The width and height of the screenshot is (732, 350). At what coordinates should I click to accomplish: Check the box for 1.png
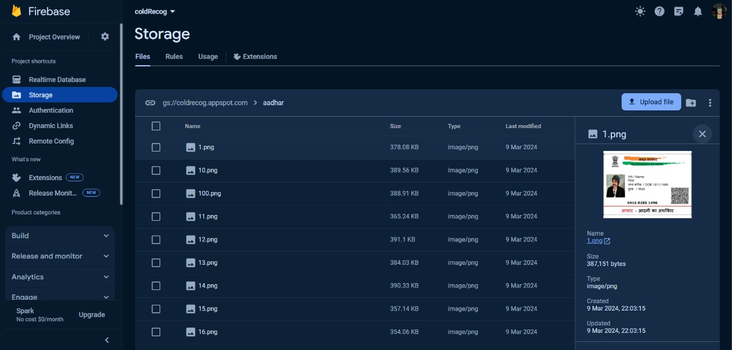(x=156, y=148)
